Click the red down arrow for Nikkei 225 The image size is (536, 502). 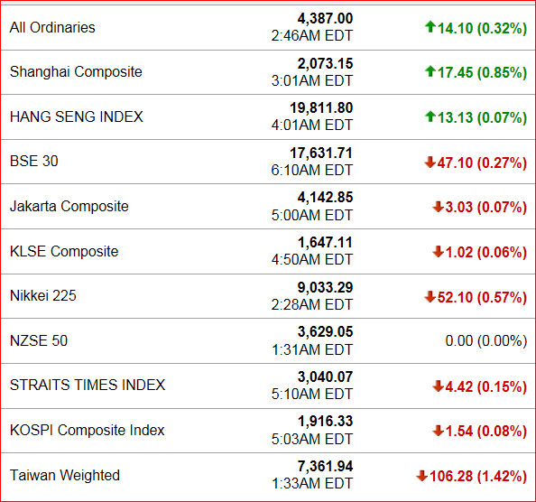430,296
